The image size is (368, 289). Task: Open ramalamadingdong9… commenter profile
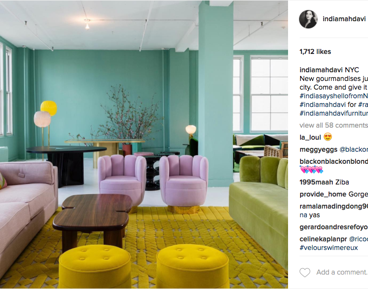tap(334, 206)
